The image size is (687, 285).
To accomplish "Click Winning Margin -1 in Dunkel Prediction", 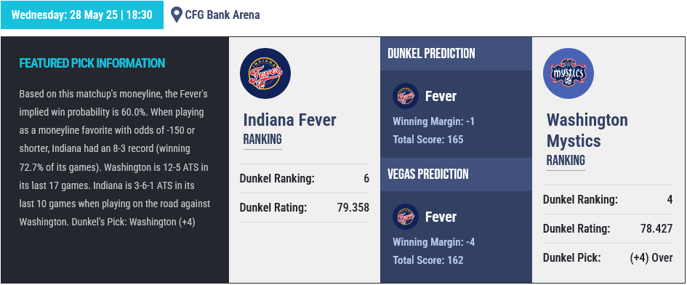I will click(x=434, y=121).
